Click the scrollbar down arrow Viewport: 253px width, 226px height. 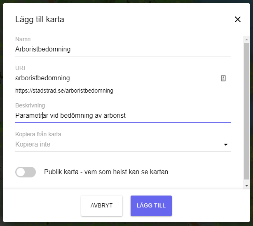246,186
